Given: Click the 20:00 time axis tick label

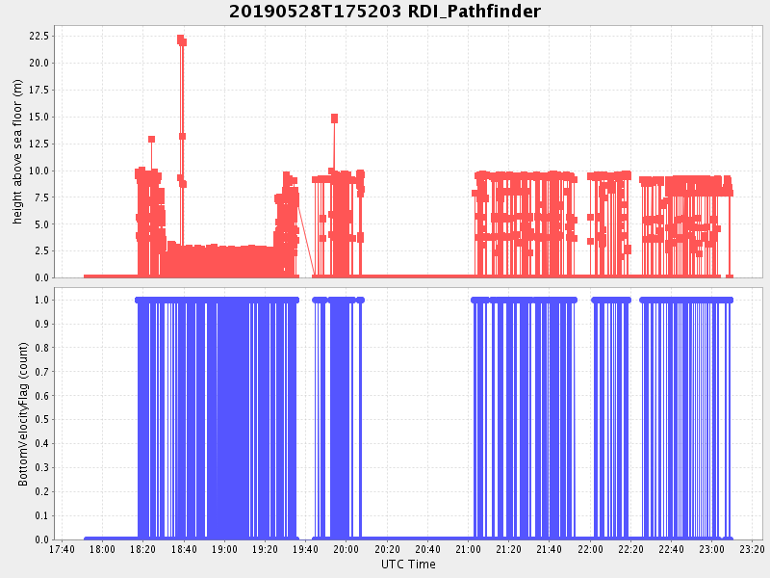Looking at the screenshot, I should (x=346, y=549).
